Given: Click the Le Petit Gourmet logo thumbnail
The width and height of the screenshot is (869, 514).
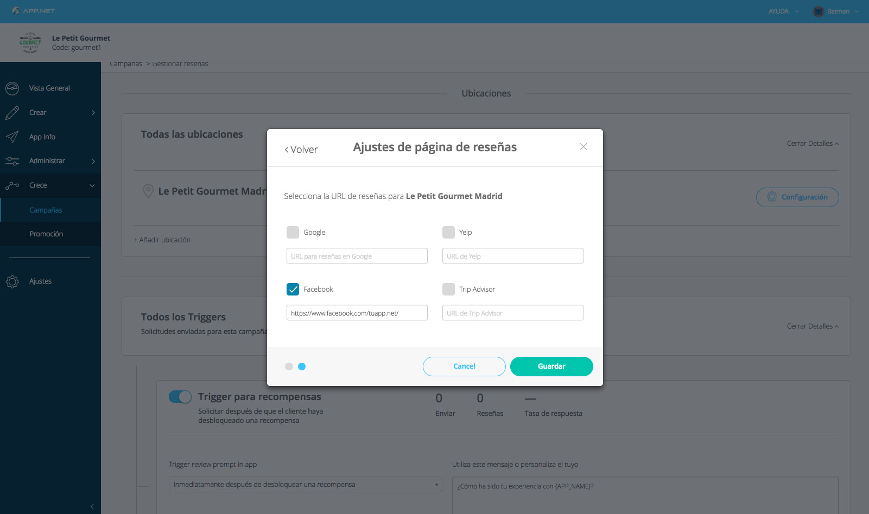Looking at the screenshot, I should coord(30,42).
